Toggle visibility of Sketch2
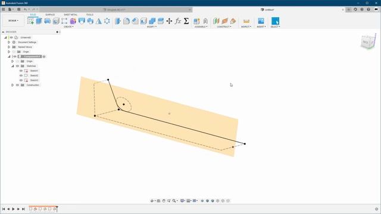381x214 pixels. [x=21, y=75]
